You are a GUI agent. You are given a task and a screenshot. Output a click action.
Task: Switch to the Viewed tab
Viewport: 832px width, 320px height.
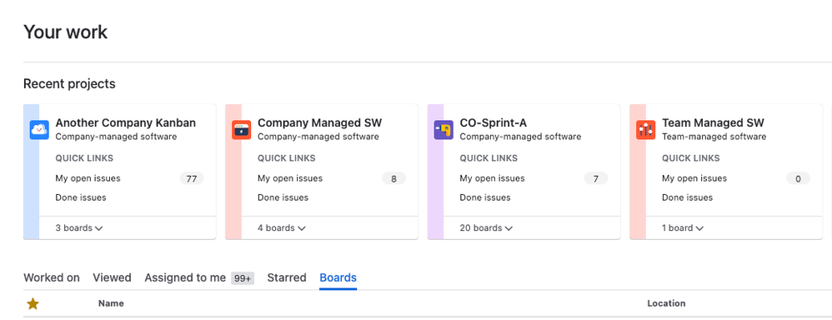[x=112, y=277]
